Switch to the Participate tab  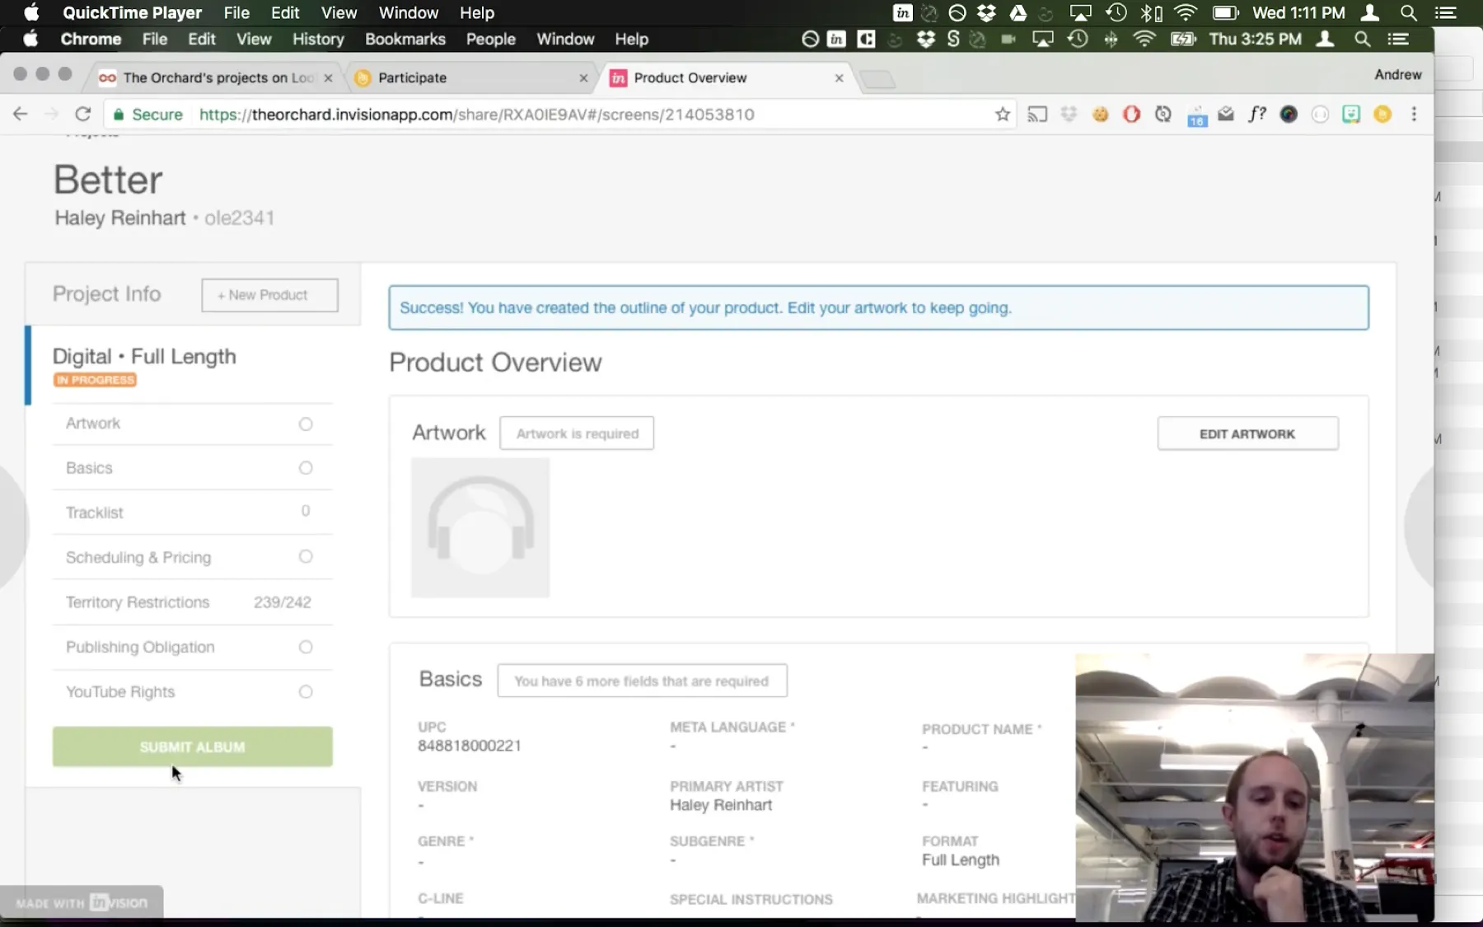click(470, 77)
